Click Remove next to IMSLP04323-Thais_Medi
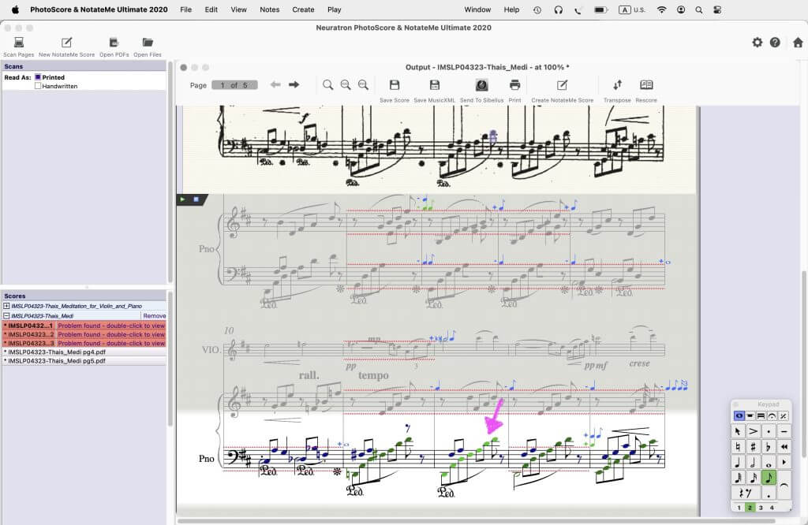Screen dimensions: 808x525 pos(155,315)
